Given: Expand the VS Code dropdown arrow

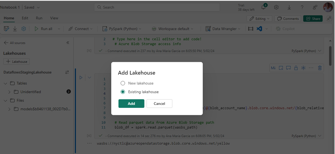Looking at the screenshot, I should 266,29.
